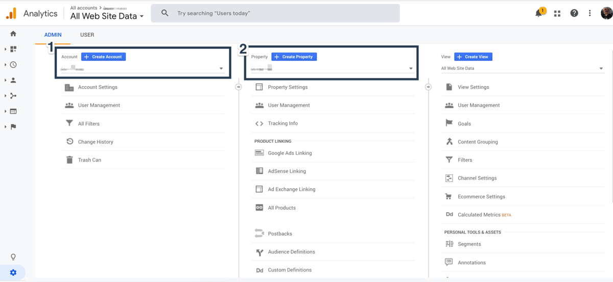
Task: Open AdSense Linking
Action: (287, 171)
